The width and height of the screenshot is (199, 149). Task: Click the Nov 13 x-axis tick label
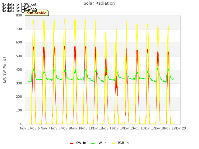[108, 128]
